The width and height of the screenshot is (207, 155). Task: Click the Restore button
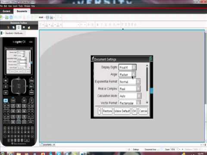click(107, 111)
